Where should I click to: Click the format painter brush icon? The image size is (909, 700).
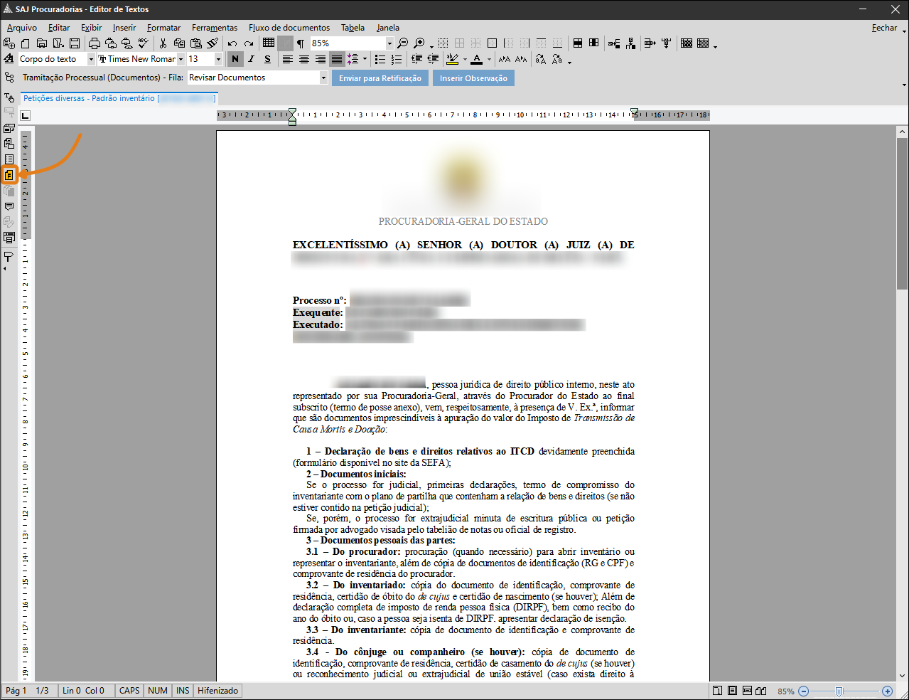pos(213,43)
